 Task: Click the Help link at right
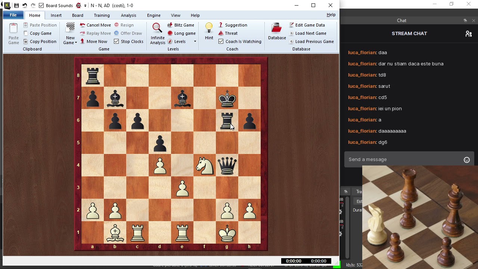[x=331, y=15]
